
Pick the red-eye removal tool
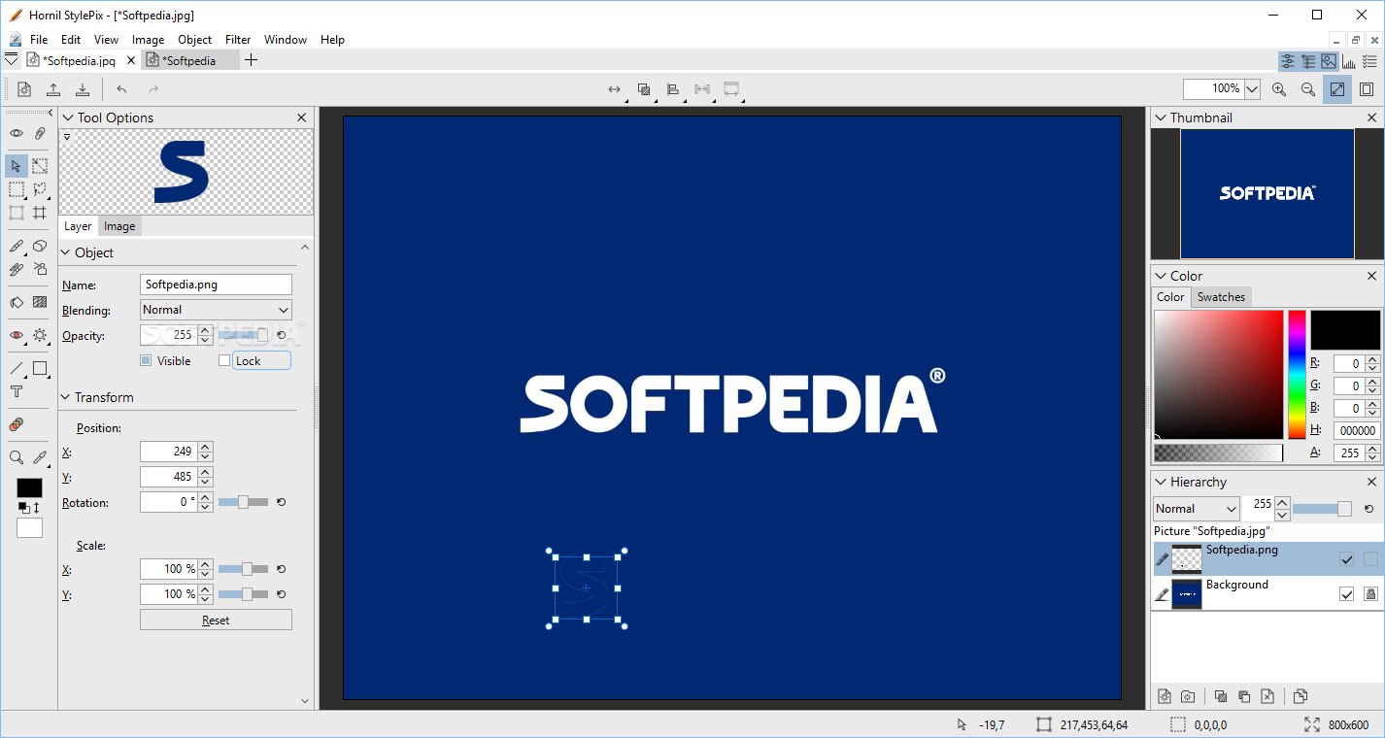click(17, 335)
